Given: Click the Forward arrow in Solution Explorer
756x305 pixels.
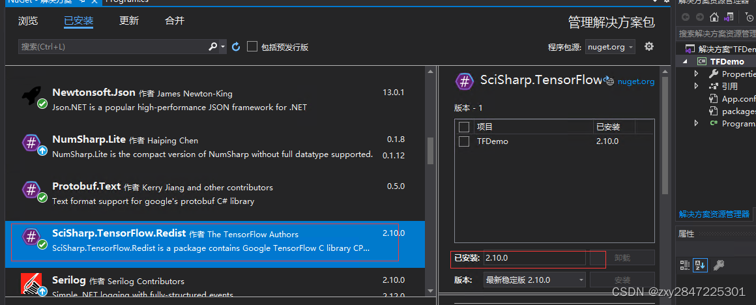Looking at the screenshot, I should pos(699,18).
